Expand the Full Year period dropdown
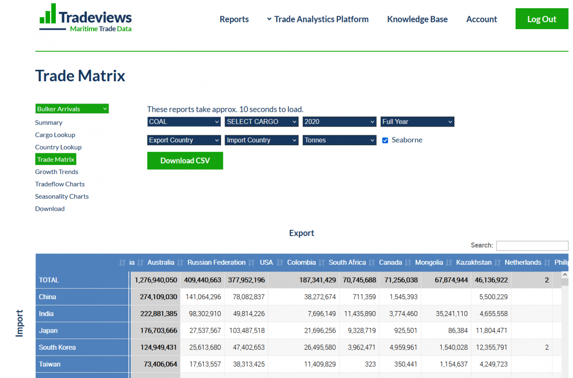573x378 pixels. click(417, 121)
